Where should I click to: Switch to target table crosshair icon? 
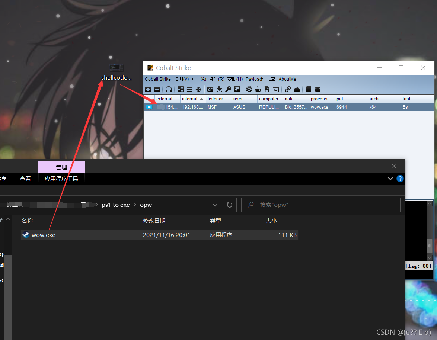(x=198, y=89)
